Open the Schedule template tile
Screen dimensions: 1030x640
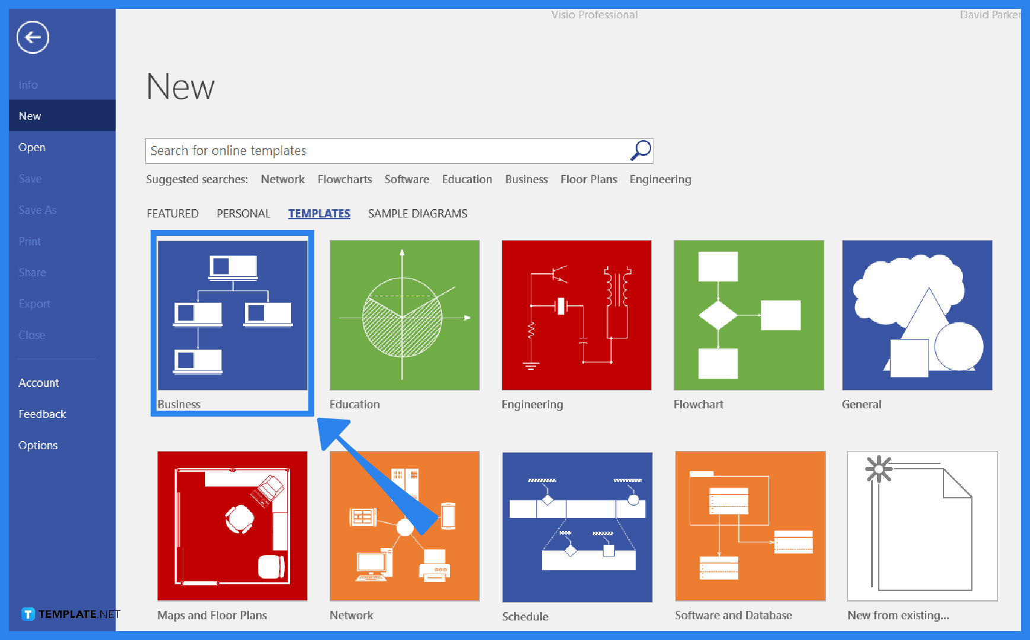(x=576, y=526)
